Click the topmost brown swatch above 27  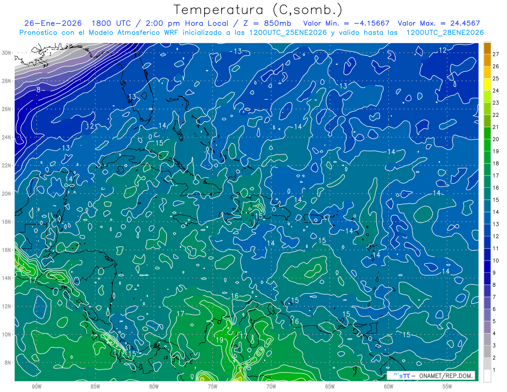point(487,48)
